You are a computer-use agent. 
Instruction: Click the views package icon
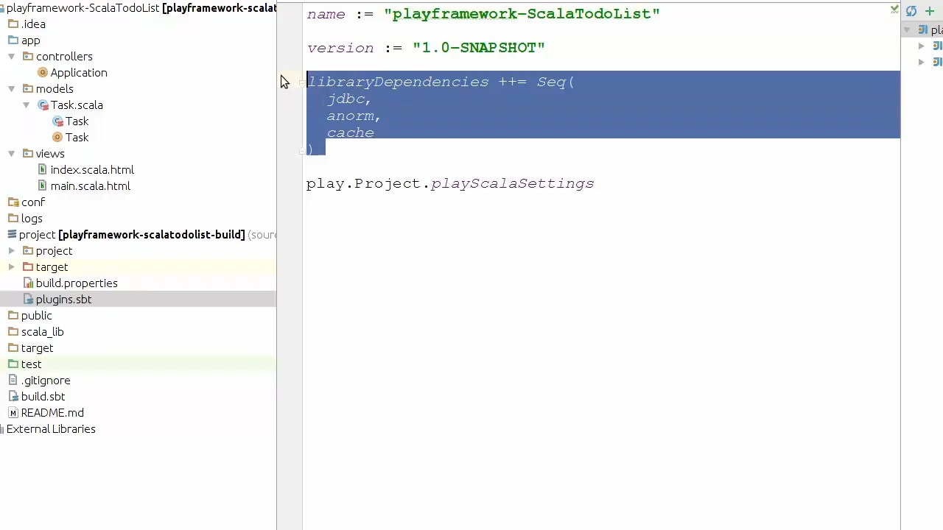point(28,154)
